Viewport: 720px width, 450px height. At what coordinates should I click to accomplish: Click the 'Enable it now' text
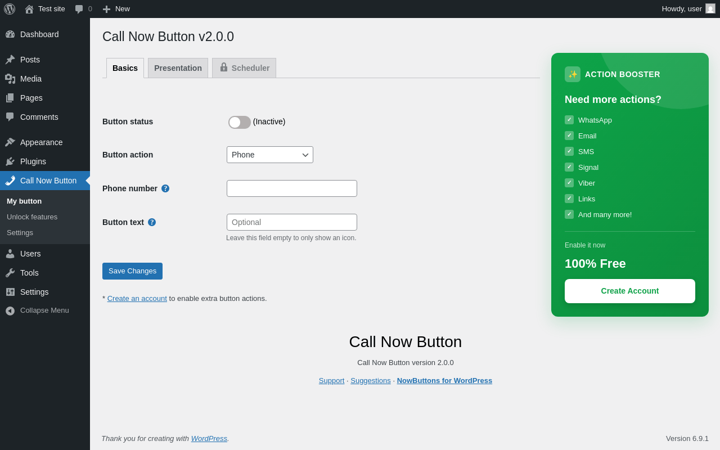point(585,245)
